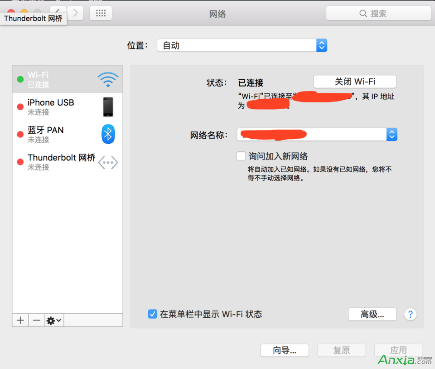
Task: Select the 蓝牙 PAN service
Action: click(x=68, y=134)
